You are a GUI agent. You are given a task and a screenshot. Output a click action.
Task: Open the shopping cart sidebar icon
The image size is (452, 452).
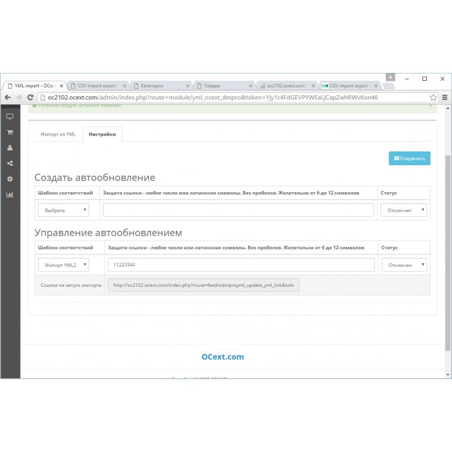coord(10,132)
